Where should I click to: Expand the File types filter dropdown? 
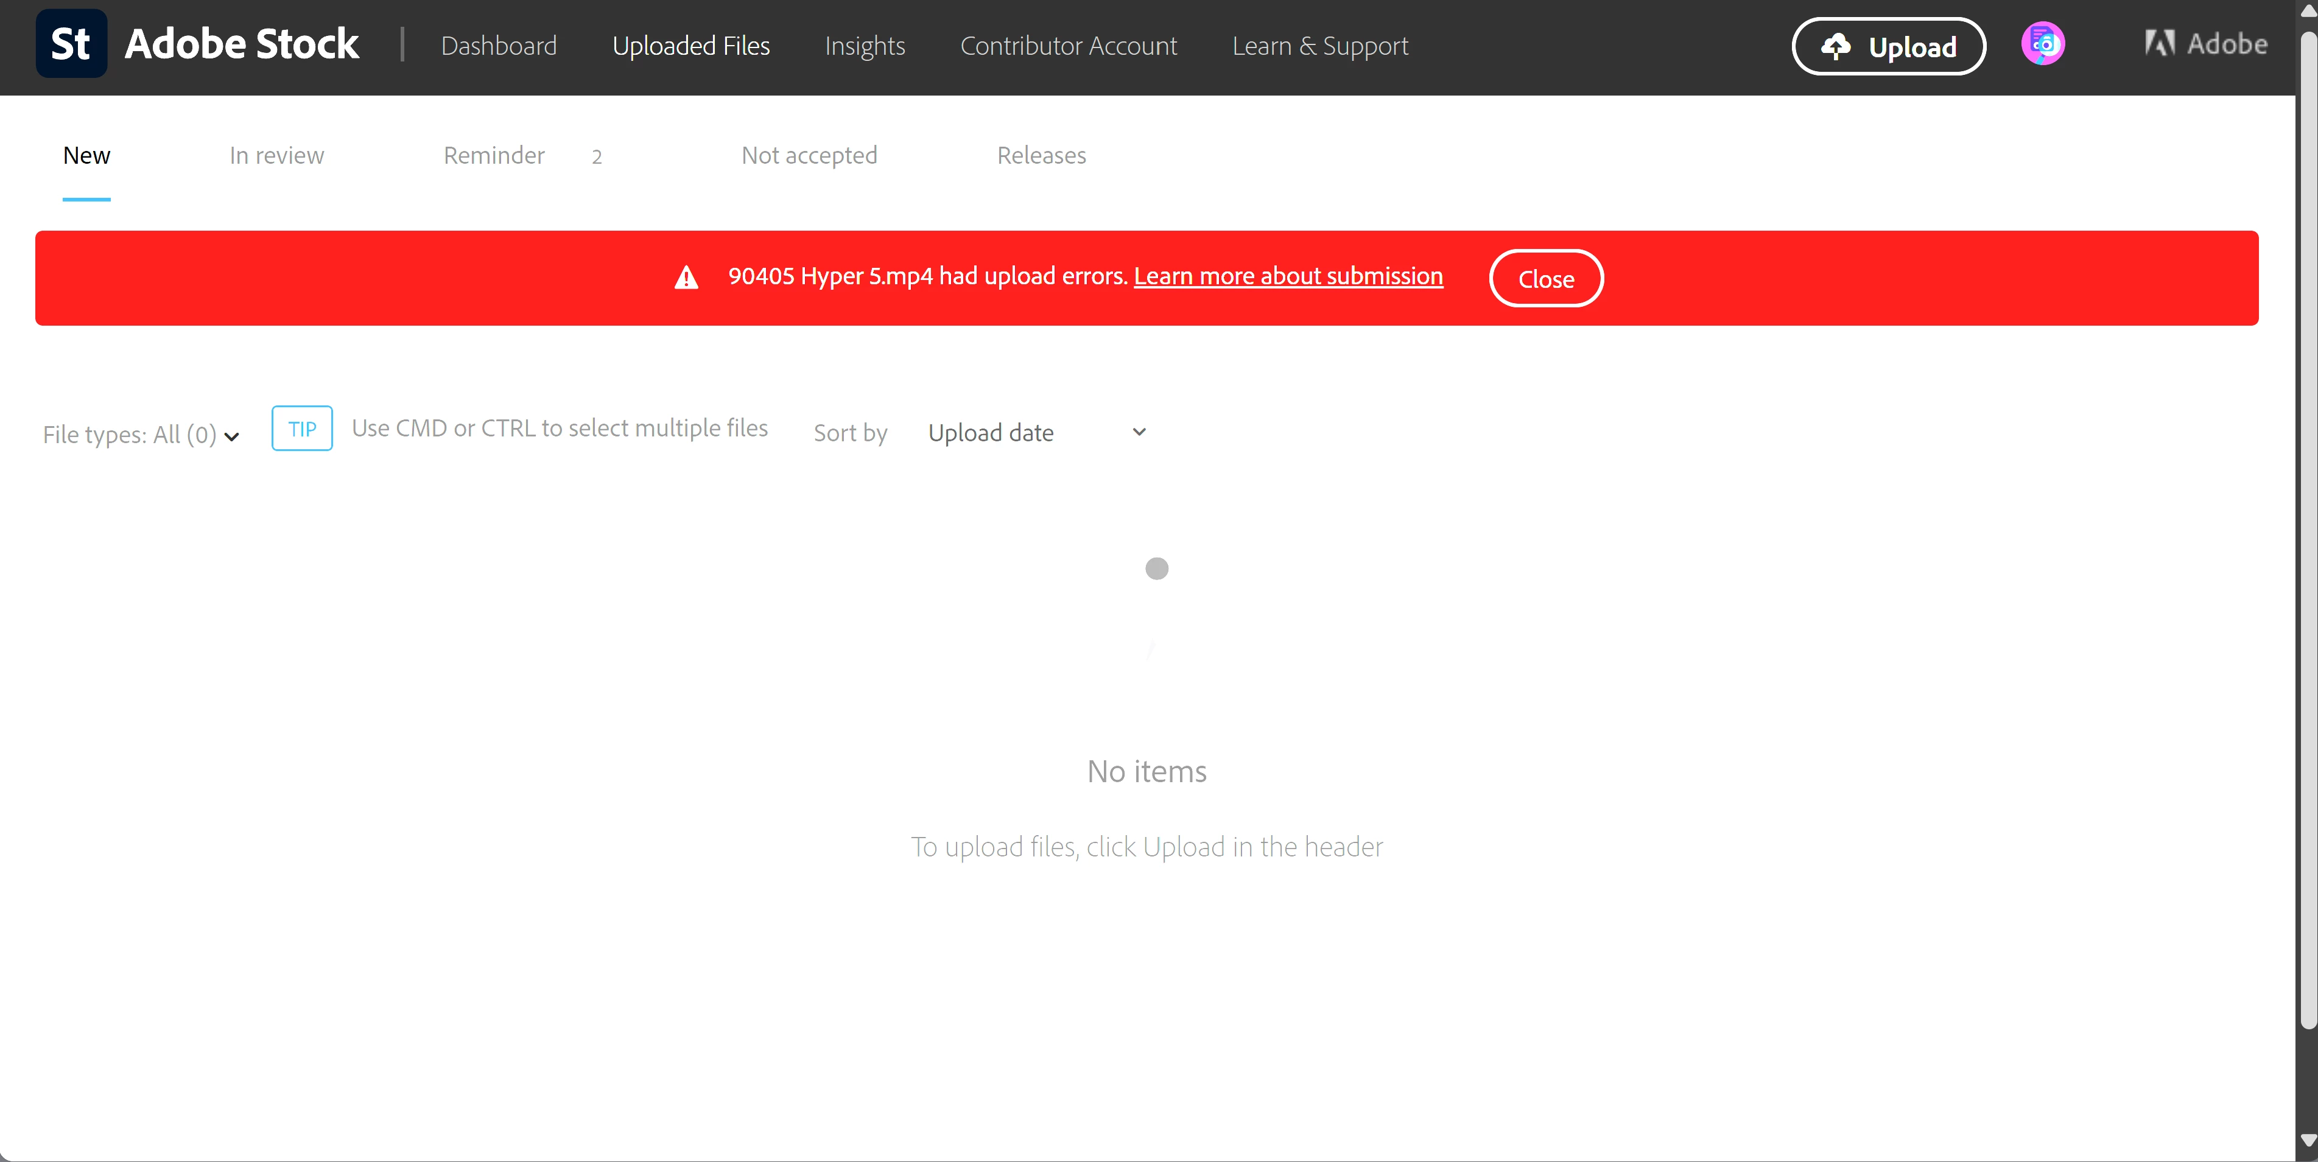pyautogui.click(x=141, y=435)
